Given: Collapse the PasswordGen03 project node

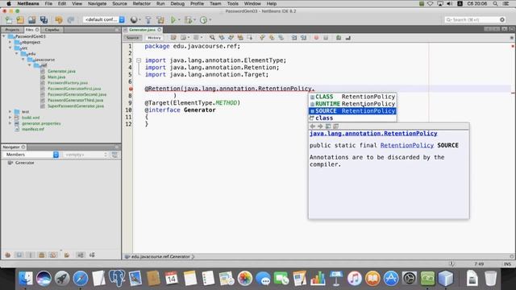Looking at the screenshot, I should 4,36.
